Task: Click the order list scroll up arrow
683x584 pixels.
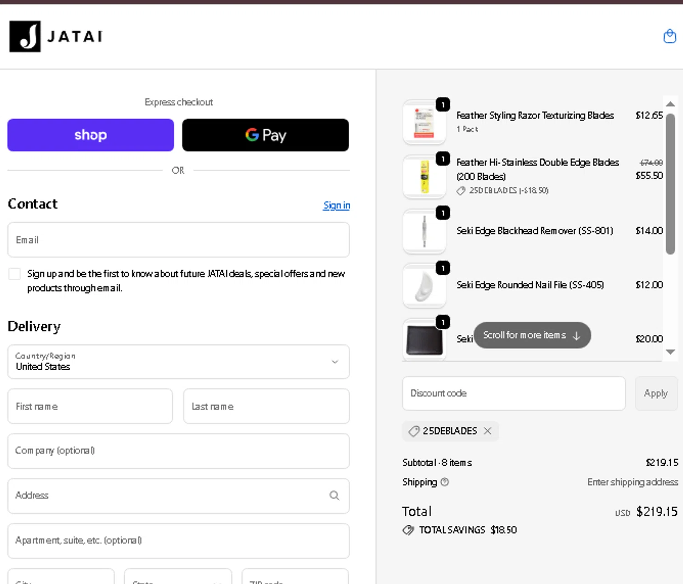Action: [x=670, y=104]
